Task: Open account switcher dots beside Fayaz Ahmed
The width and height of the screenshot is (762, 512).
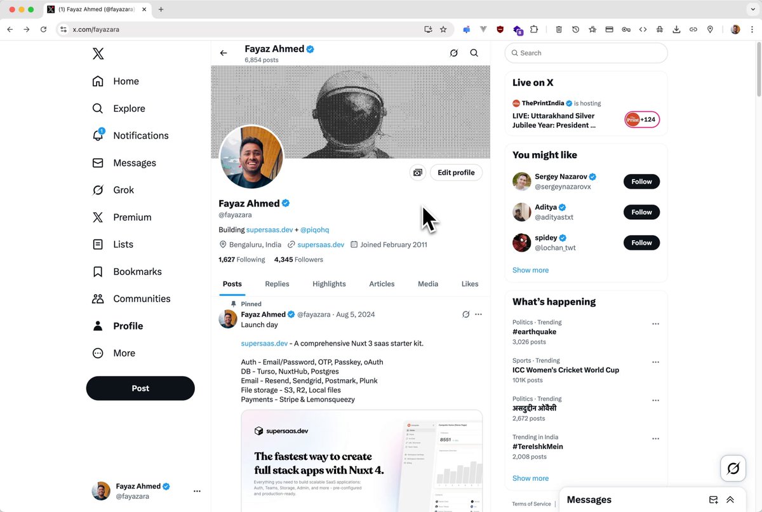Action: [197, 491]
